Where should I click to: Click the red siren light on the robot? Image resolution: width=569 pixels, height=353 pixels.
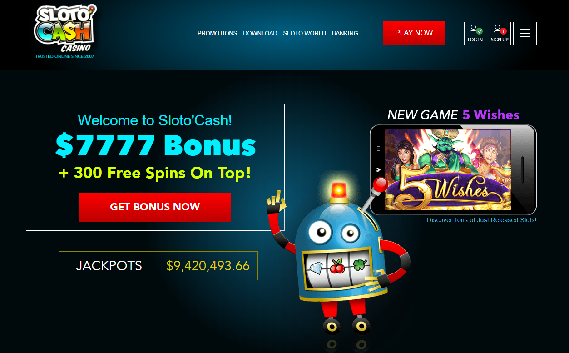(x=339, y=191)
